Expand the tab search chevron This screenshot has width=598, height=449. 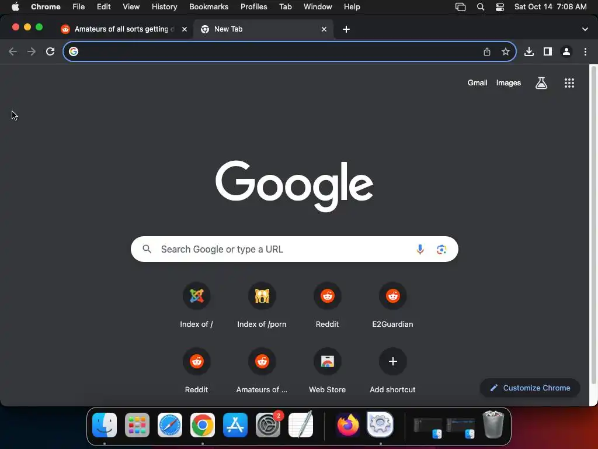pos(585,29)
